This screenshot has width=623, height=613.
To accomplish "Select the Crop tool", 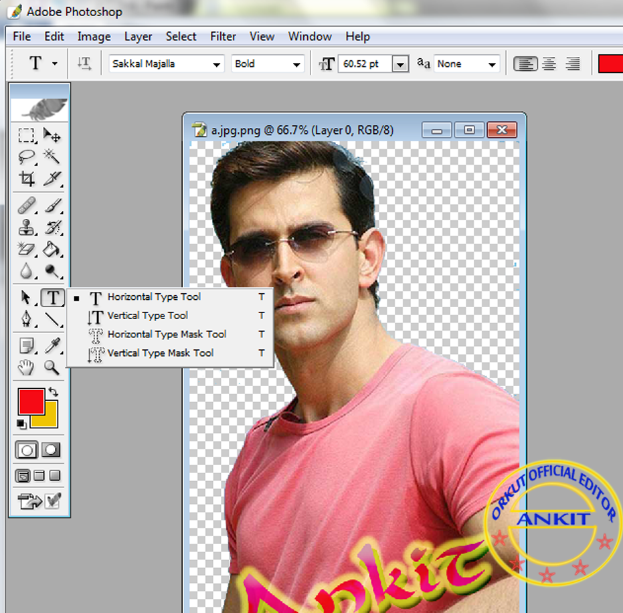I will click(x=27, y=179).
